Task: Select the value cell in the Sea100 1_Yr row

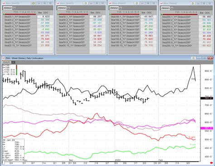Action: pyautogui.click(x=147, y=17)
